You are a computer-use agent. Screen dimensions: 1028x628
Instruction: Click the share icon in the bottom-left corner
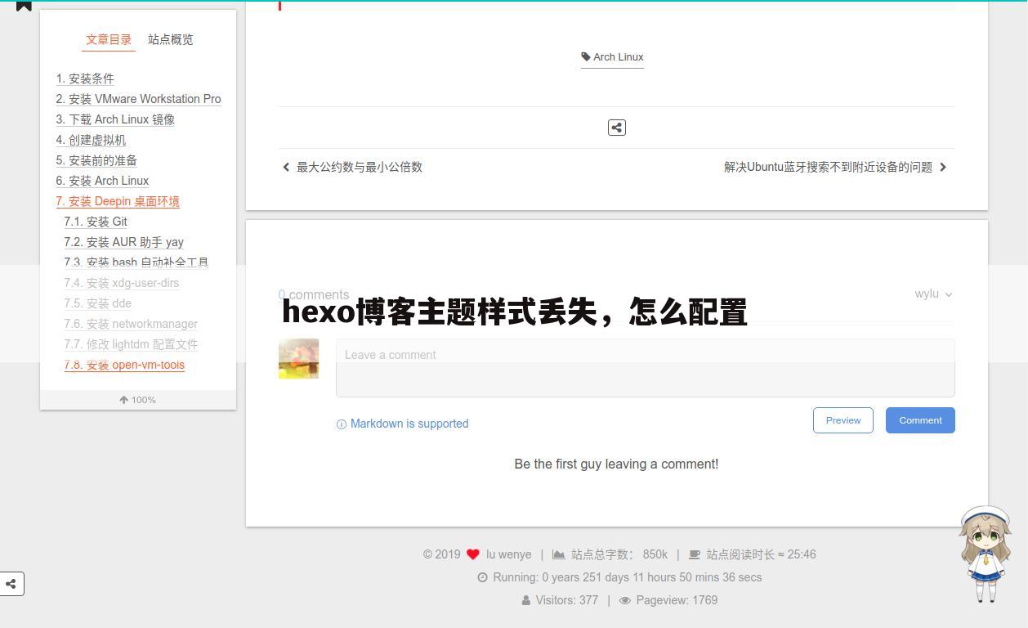pos(11,584)
